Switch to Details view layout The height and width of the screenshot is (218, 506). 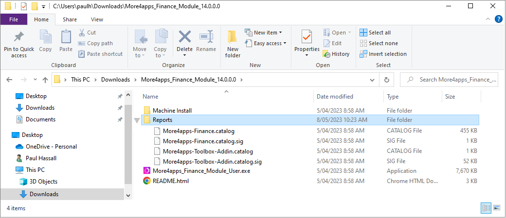[x=487, y=208]
